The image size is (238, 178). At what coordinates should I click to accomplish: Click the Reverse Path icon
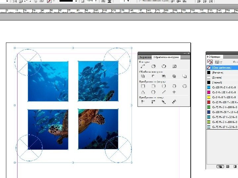point(174,66)
